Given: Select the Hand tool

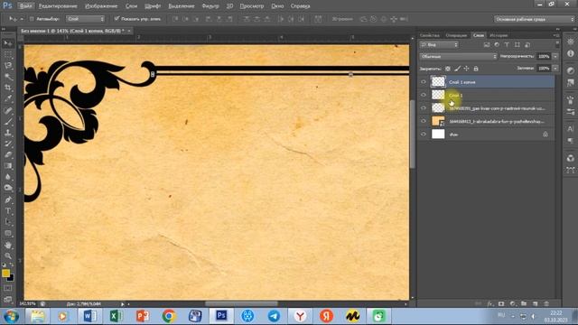Looking at the screenshot, I should (8, 245).
